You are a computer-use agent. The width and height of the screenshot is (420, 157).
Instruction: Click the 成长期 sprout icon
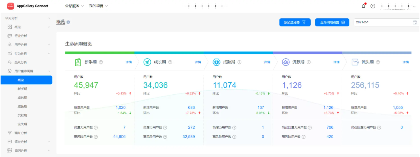tap(147, 62)
